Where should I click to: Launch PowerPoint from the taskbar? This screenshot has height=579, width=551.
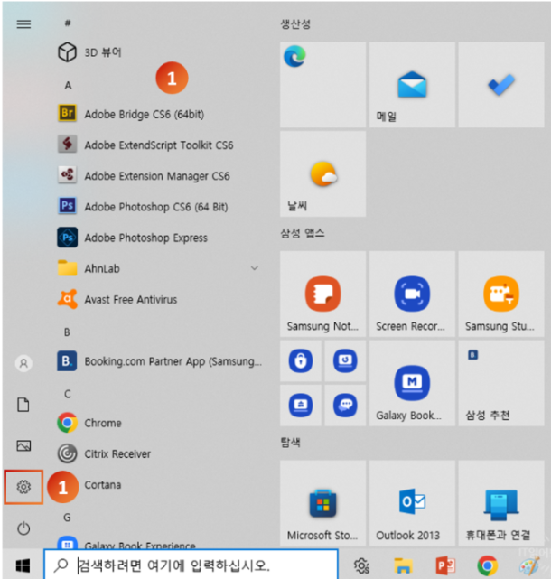coord(445,565)
